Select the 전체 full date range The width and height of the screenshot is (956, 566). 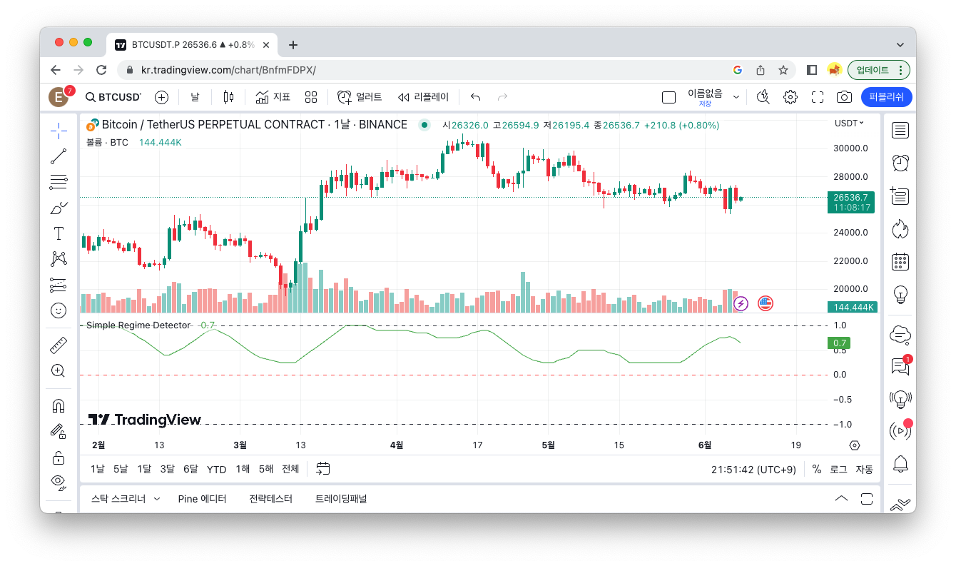pos(290,469)
